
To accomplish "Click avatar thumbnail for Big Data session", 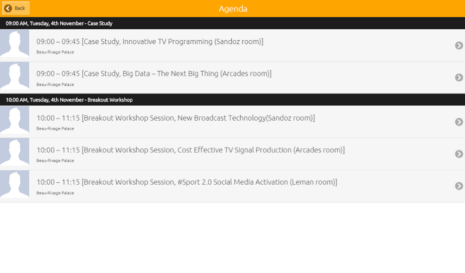I will tap(15, 77).
